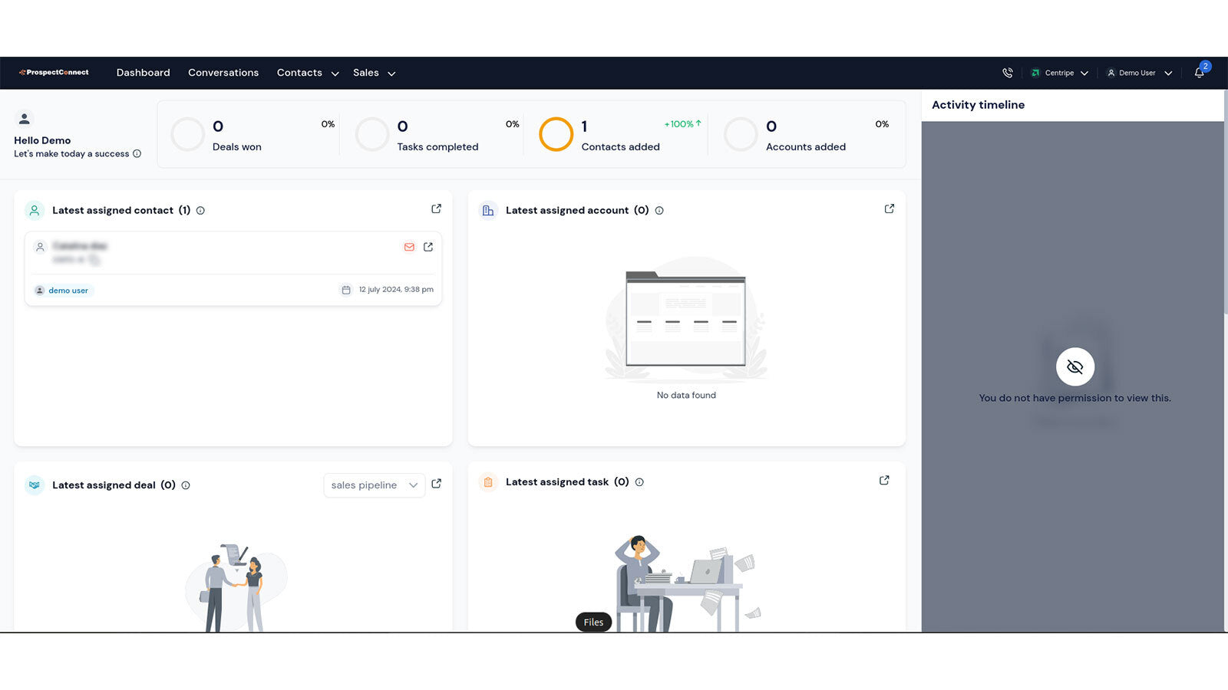Screen dimensions: 1228x690
Task: Open the Demo User account menu
Action: point(1140,73)
